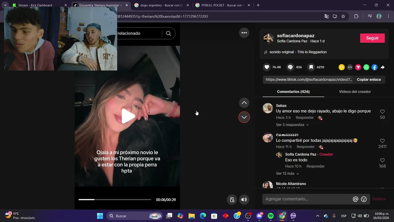
Task: Expand Ver 12 más replies
Action: pyautogui.click(x=287, y=174)
